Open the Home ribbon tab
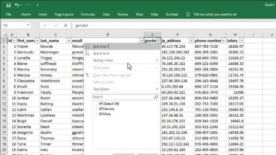276x155 pixels. (26, 14)
